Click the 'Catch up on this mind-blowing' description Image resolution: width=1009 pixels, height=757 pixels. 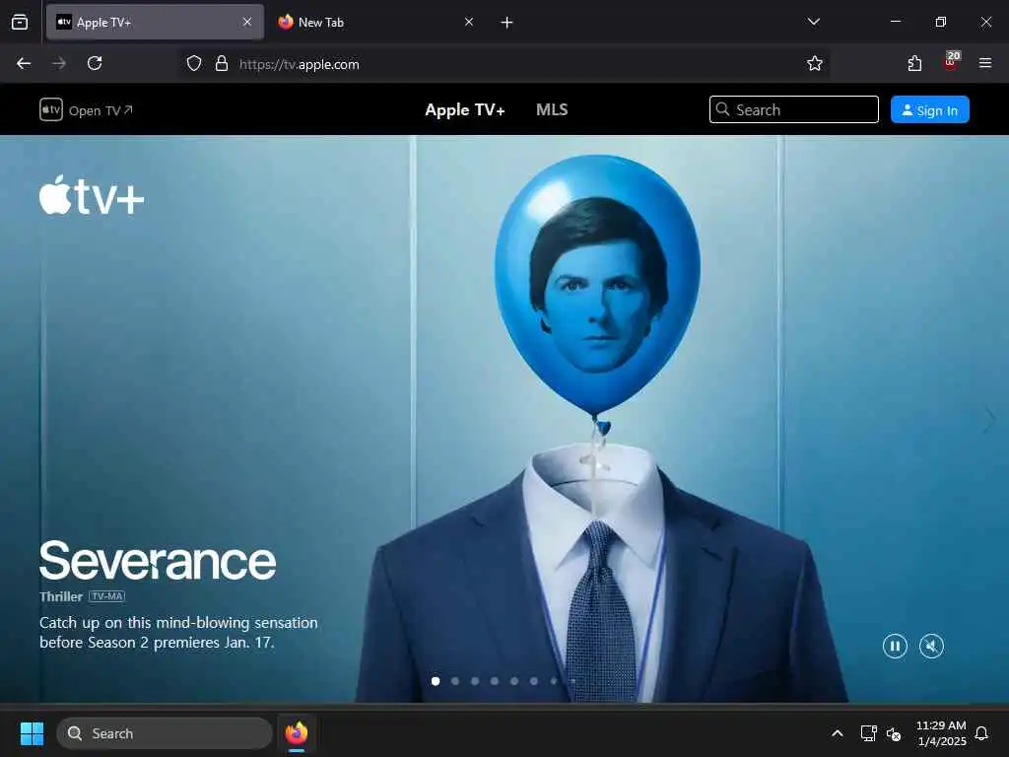[x=178, y=633]
